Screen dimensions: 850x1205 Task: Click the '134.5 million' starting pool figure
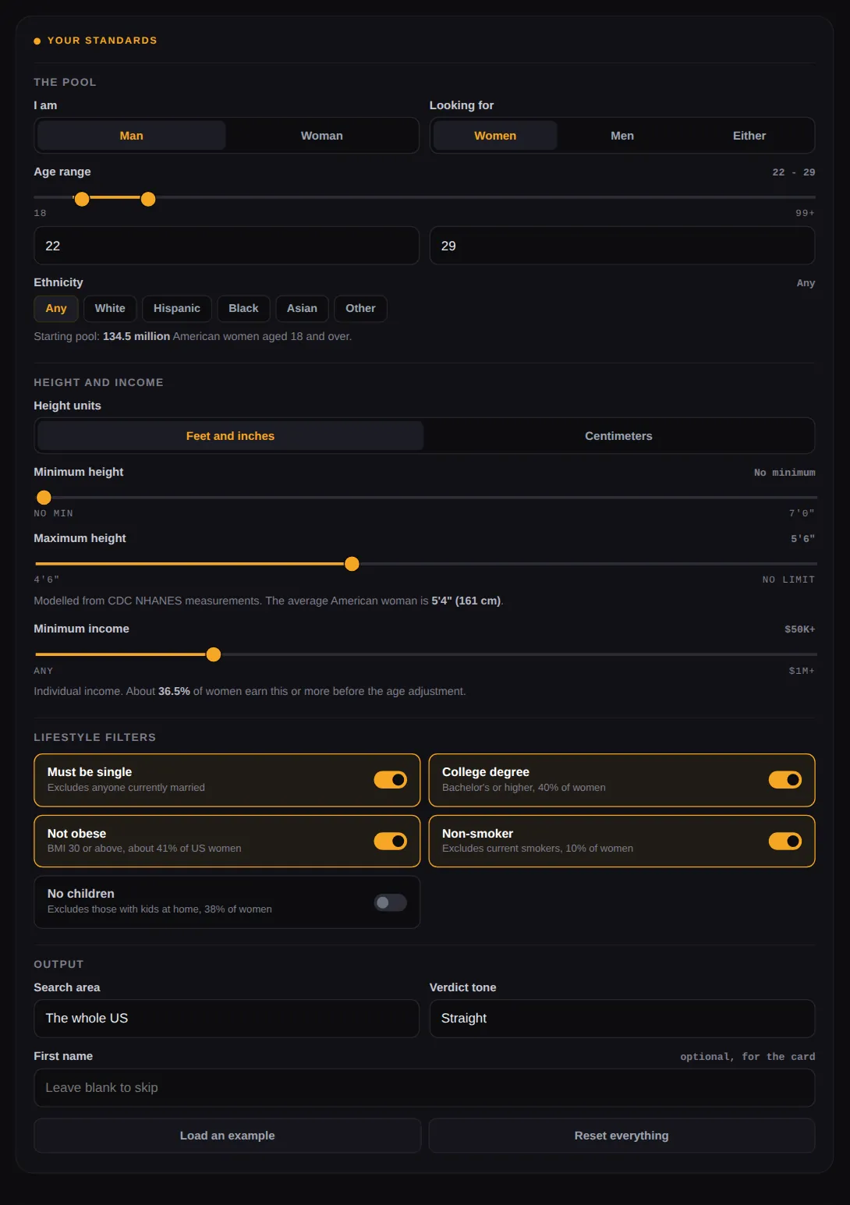coord(136,336)
